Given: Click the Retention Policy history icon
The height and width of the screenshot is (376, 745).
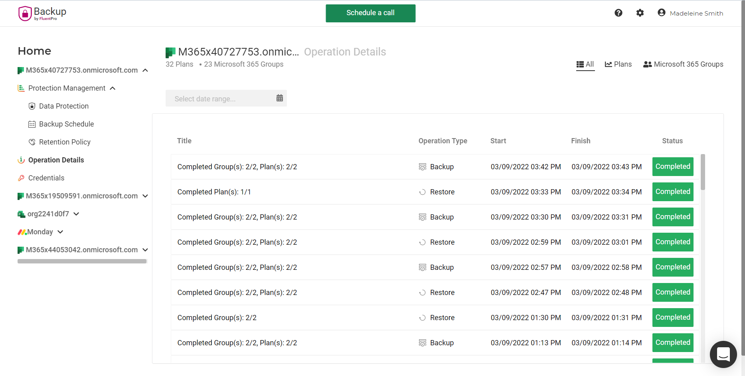Looking at the screenshot, I should (x=32, y=142).
